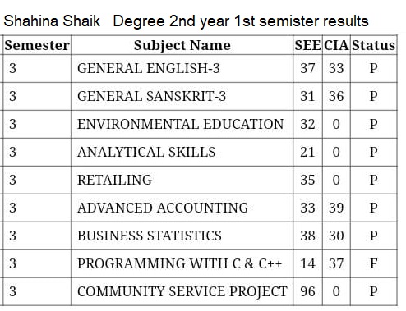Select the ANALYTICAL SKILLS subject cell
Viewport: 406px width, 311px height.
tap(182, 152)
